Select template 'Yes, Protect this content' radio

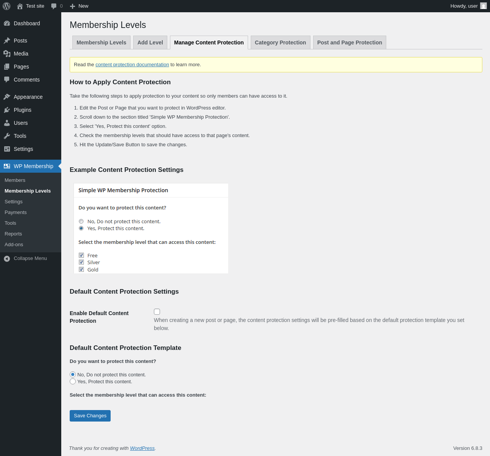coord(73,381)
